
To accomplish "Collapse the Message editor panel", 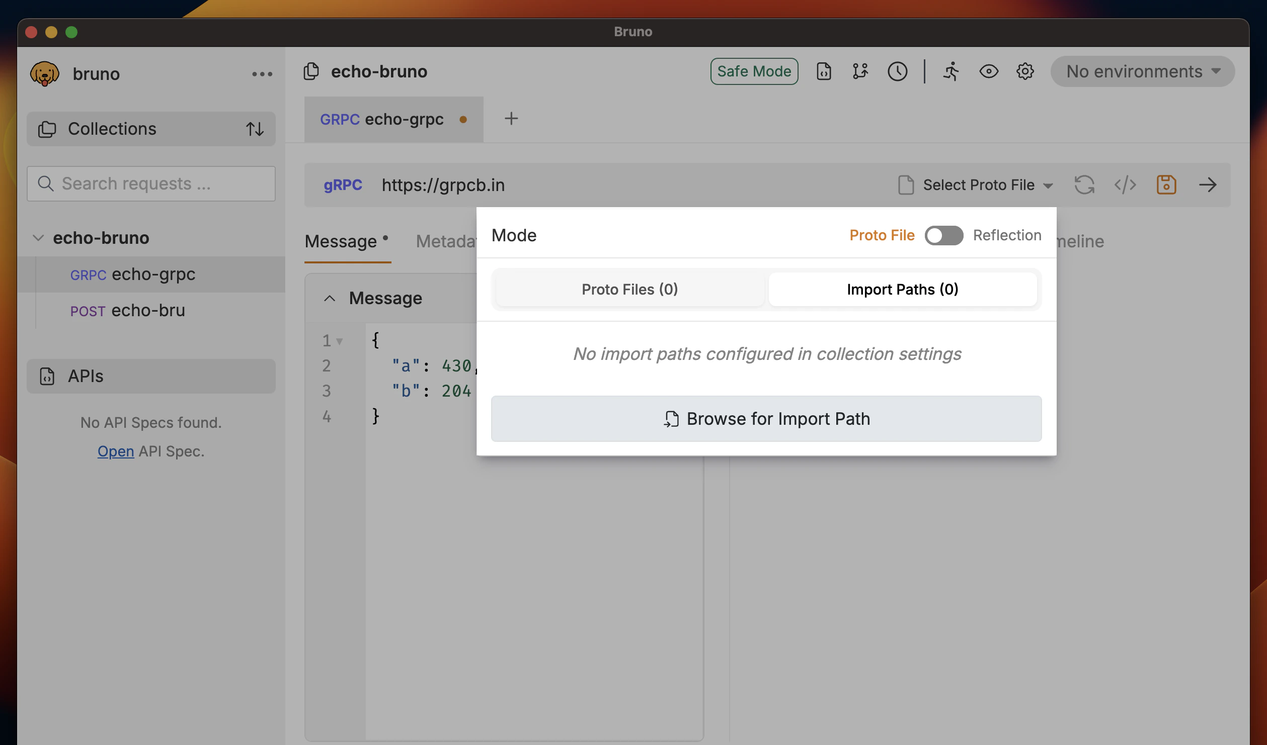I will (x=330, y=298).
